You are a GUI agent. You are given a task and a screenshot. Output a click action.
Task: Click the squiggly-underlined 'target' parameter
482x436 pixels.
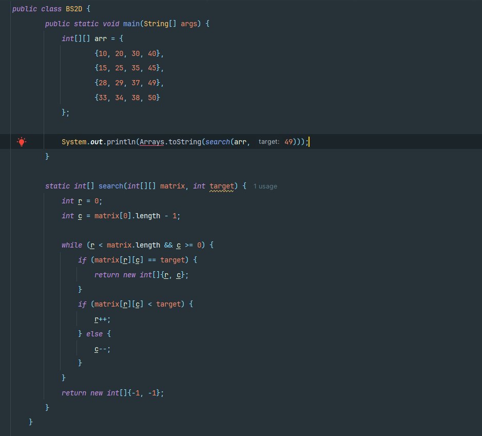pyautogui.click(x=222, y=186)
